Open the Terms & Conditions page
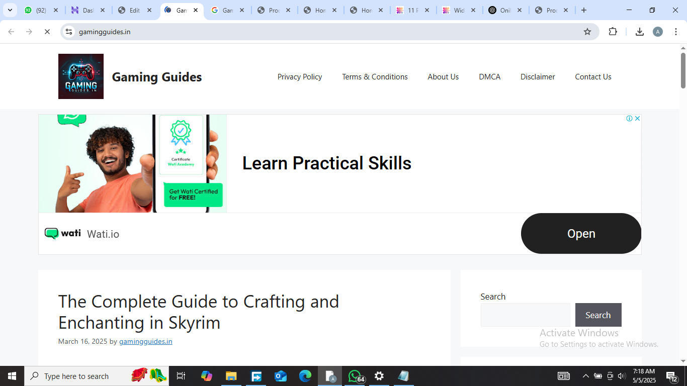The height and width of the screenshot is (386, 687). click(x=375, y=77)
